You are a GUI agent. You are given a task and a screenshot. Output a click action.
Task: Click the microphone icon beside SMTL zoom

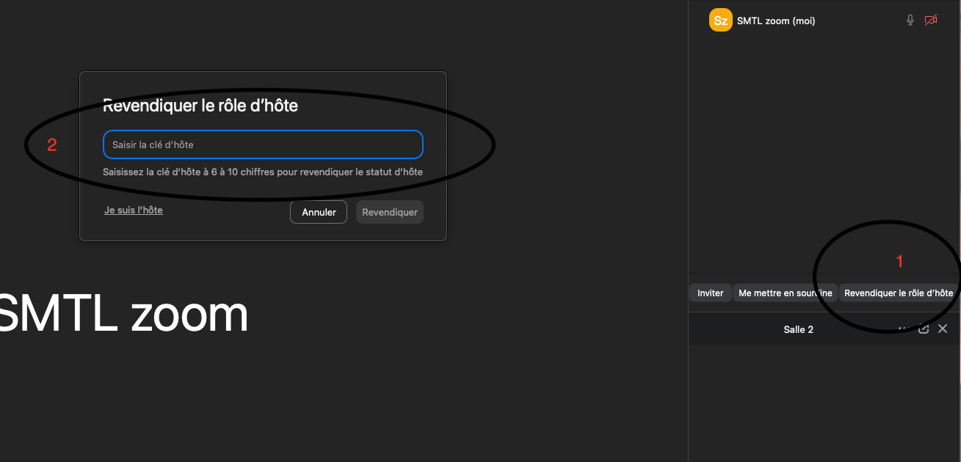point(910,21)
